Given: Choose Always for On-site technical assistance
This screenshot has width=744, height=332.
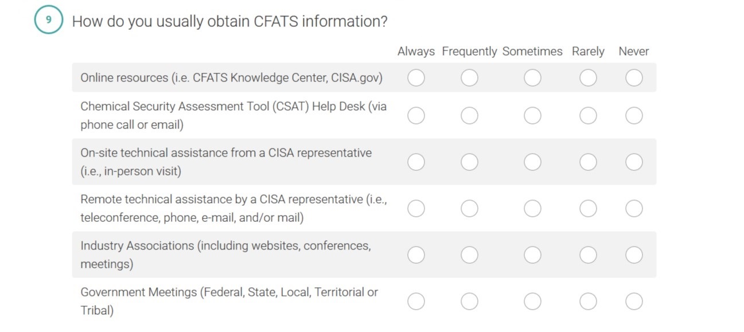Looking at the screenshot, I should tap(416, 162).
